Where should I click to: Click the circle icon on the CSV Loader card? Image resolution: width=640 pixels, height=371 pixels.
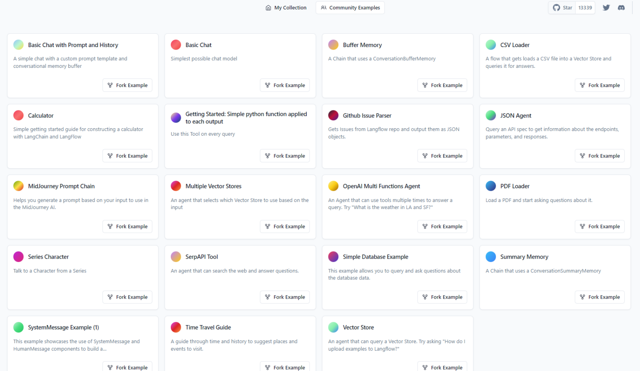pyautogui.click(x=491, y=45)
